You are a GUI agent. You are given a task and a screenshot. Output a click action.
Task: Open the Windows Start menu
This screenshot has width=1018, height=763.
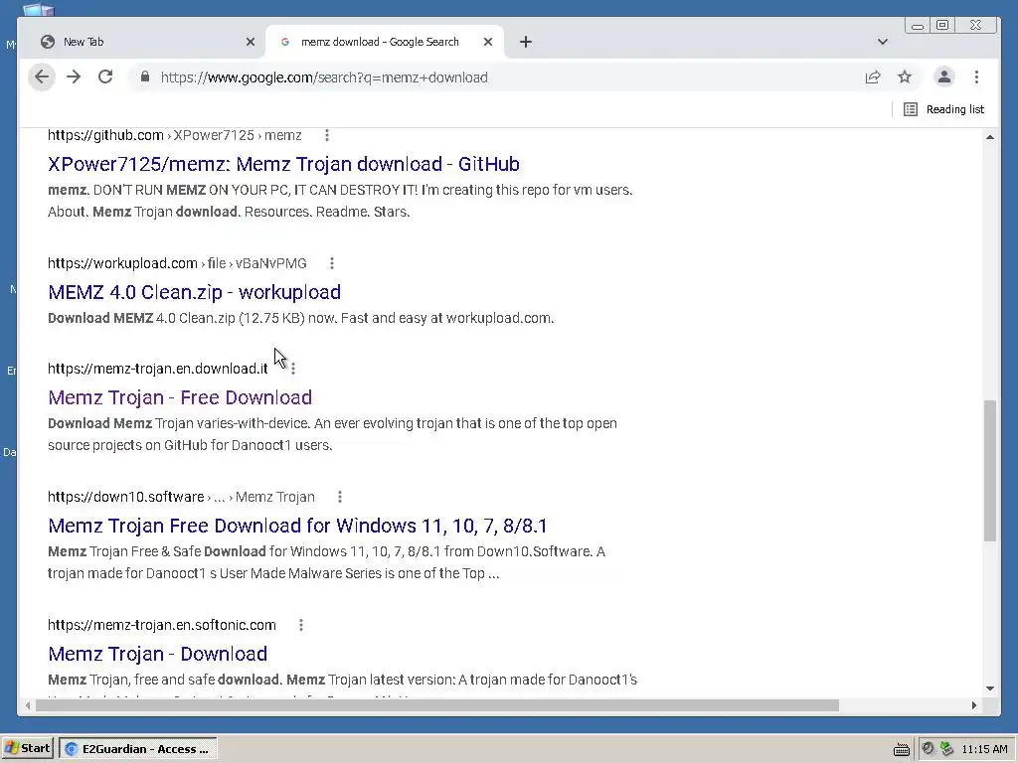click(27, 748)
